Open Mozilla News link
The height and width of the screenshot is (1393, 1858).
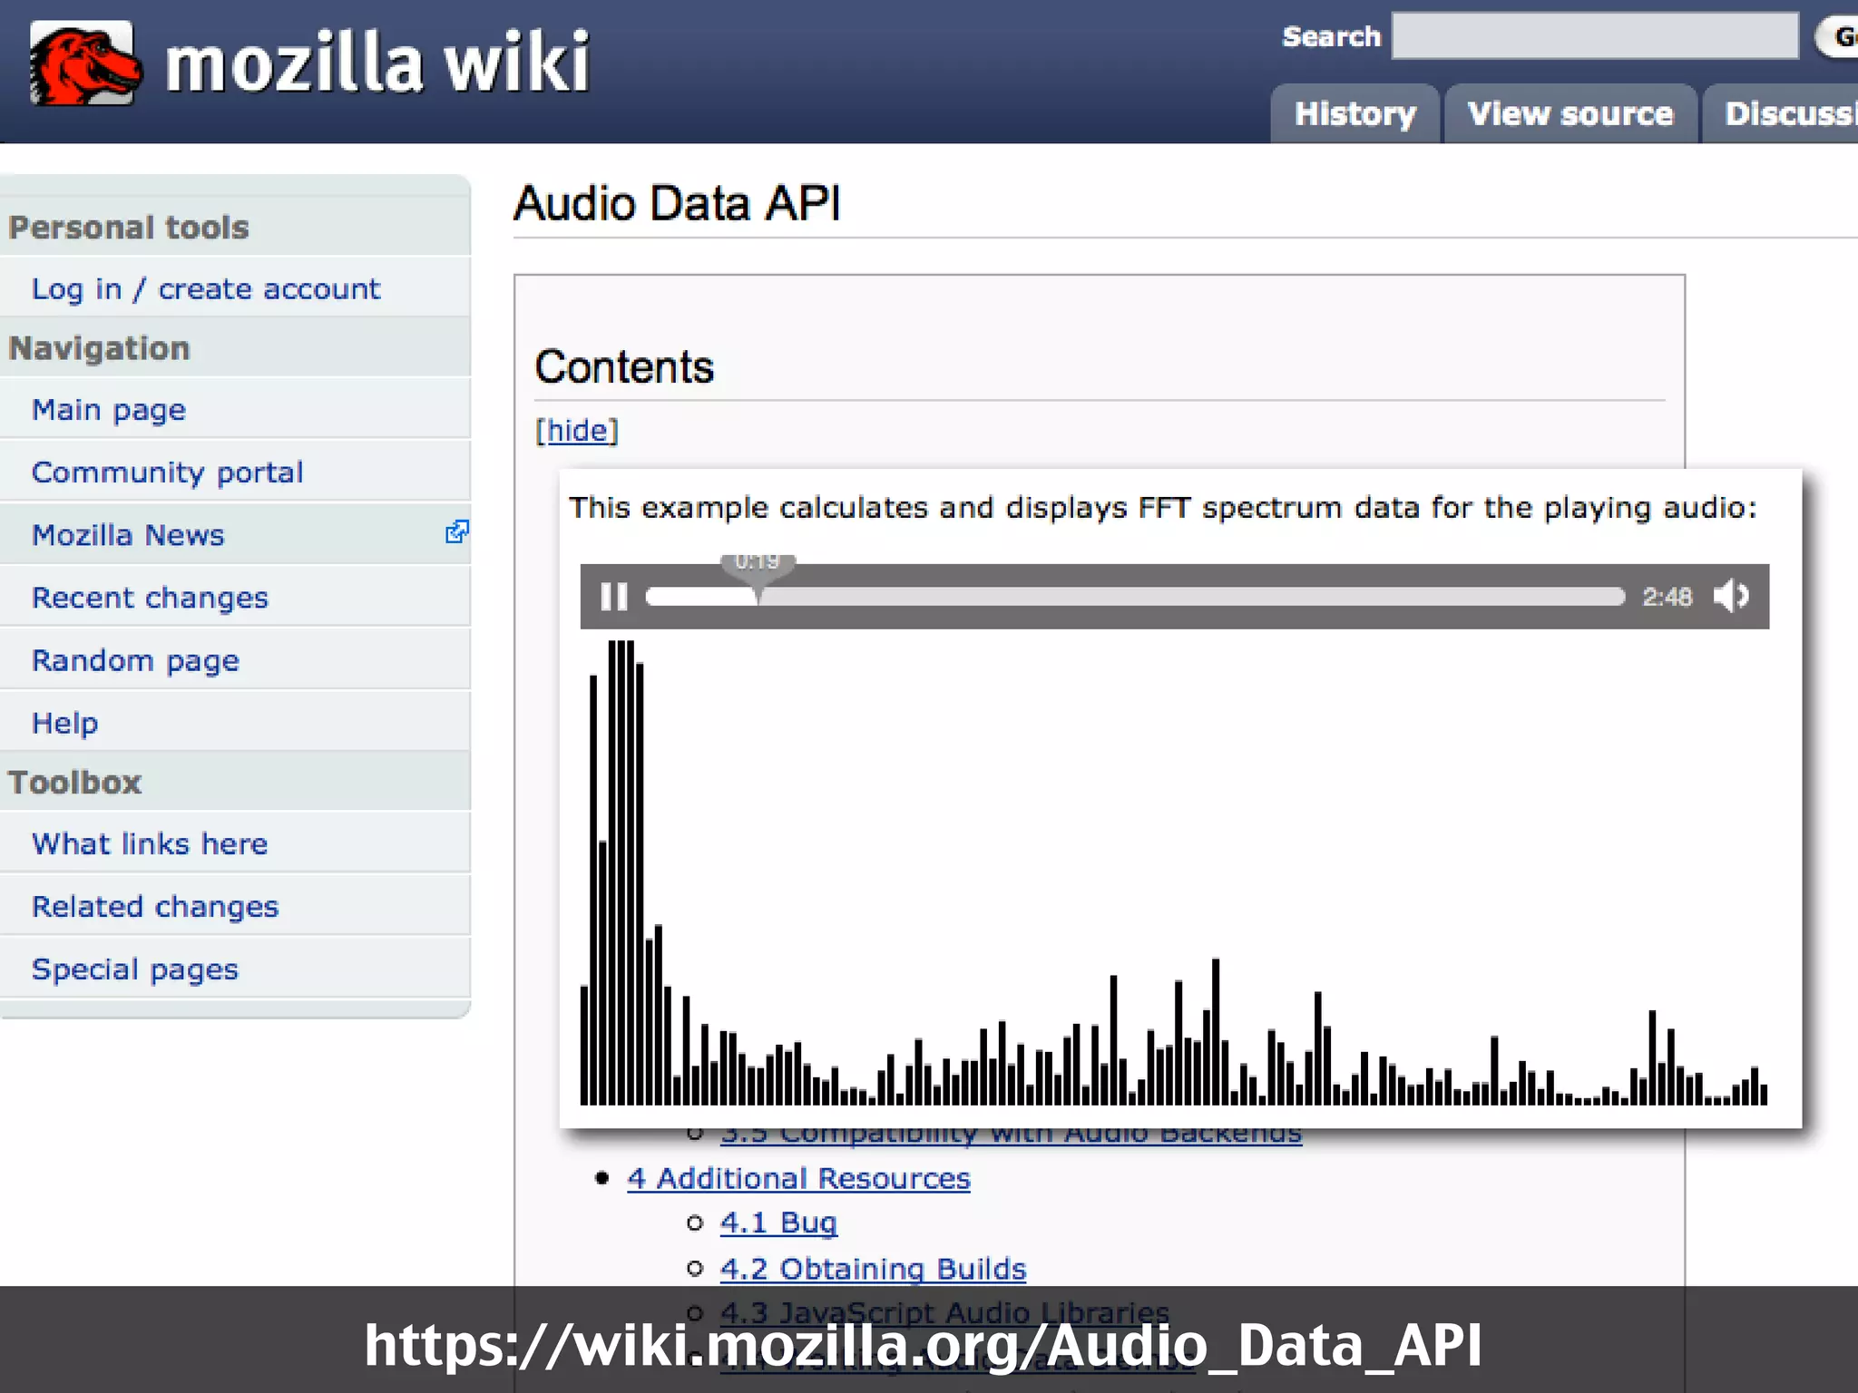[x=128, y=535]
